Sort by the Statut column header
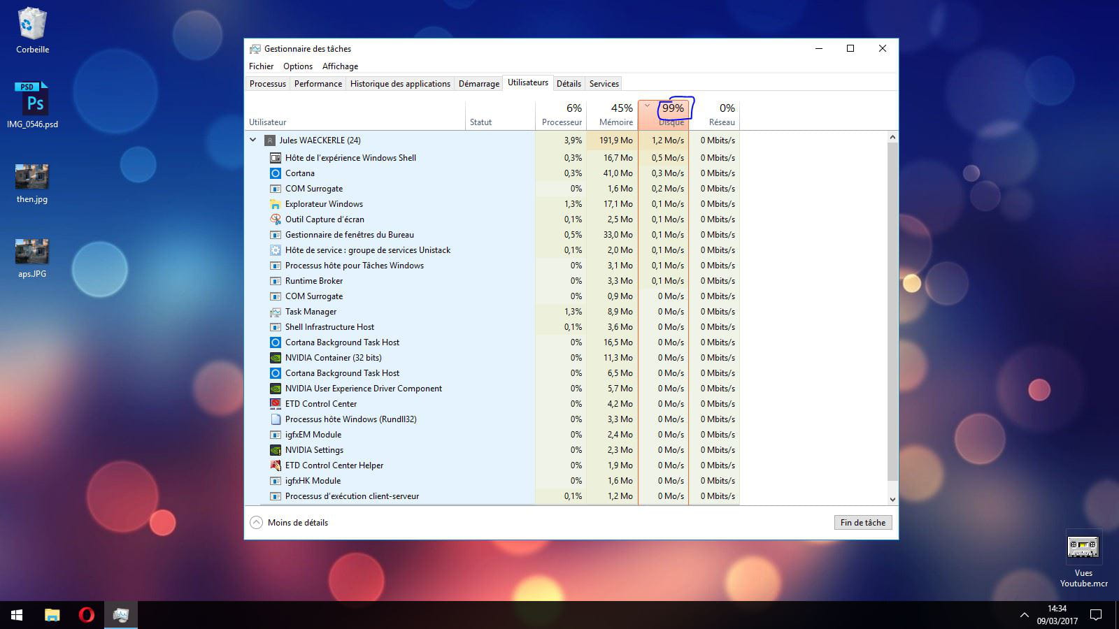 pyautogui.click(x=500, y=115)
